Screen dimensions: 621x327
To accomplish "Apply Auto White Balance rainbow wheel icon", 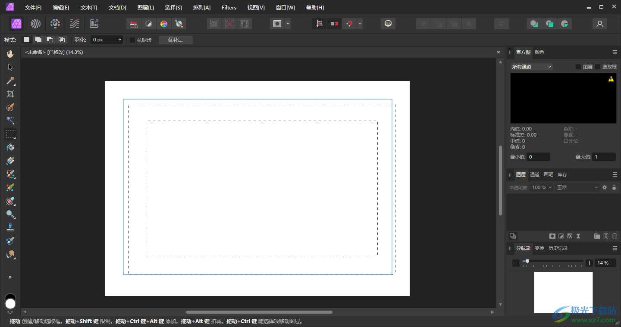I will click(x=163, y=24).
